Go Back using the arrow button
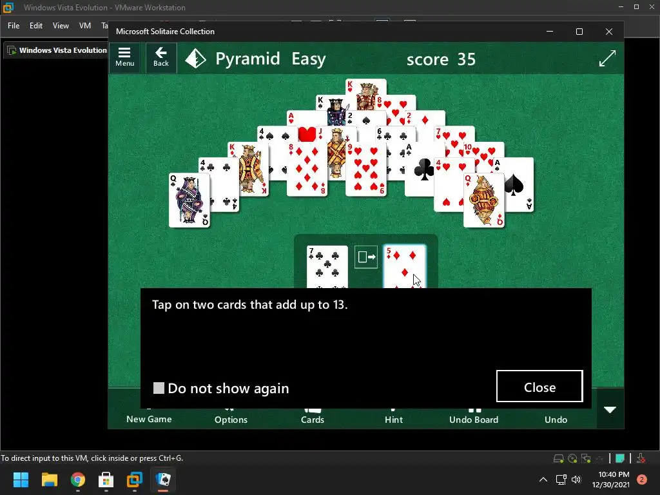 click(x=160, y=57)
